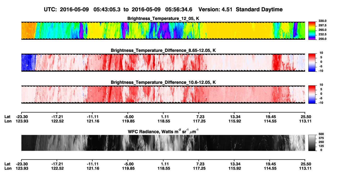Click the WFC Radiance panel title
This screenshot has height=174, width=339.
(163, 131)
